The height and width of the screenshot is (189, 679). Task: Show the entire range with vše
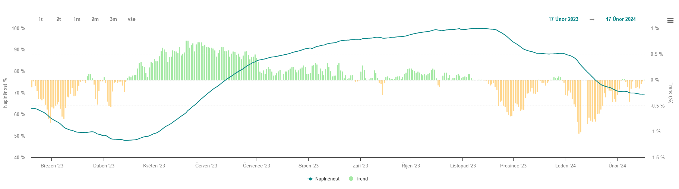coord(132,19)
